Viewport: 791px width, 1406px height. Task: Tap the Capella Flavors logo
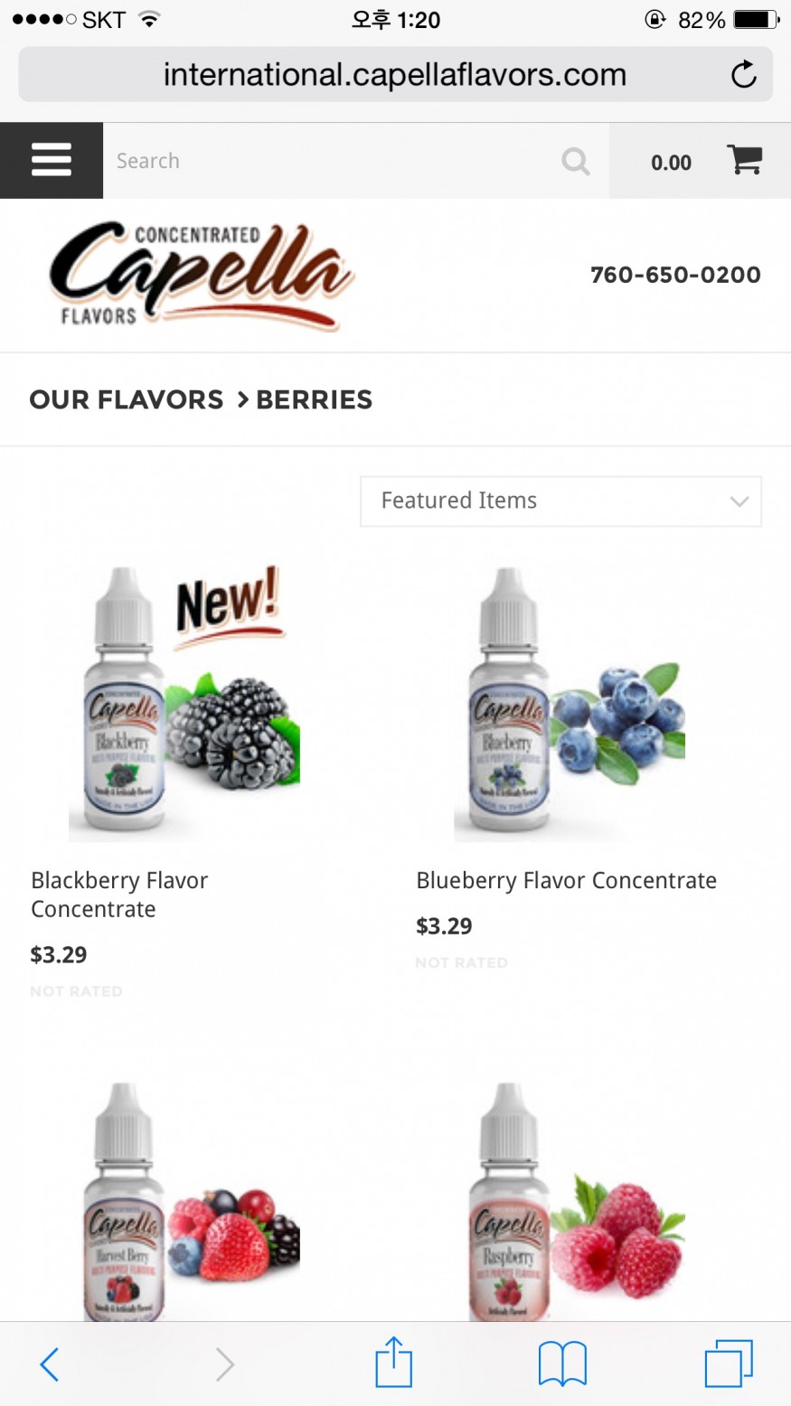[x=202, y=275]
